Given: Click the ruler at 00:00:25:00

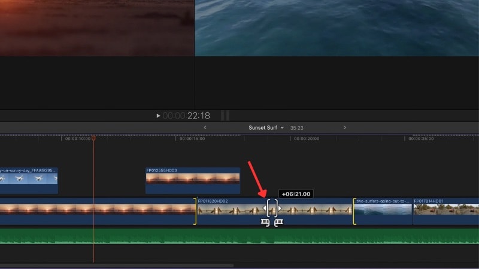Looking at the screenshot, I should pos(421,139).
